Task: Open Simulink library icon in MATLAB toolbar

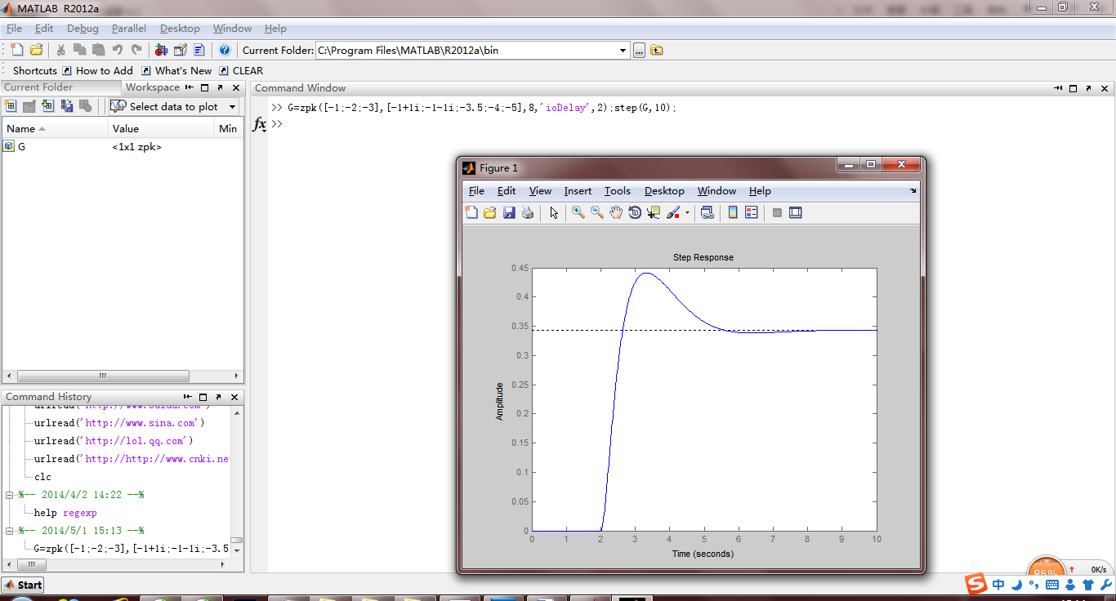Action: [161, 50]
